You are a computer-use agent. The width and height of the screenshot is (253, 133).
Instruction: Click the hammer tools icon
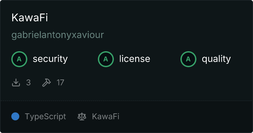click(47, 82)
